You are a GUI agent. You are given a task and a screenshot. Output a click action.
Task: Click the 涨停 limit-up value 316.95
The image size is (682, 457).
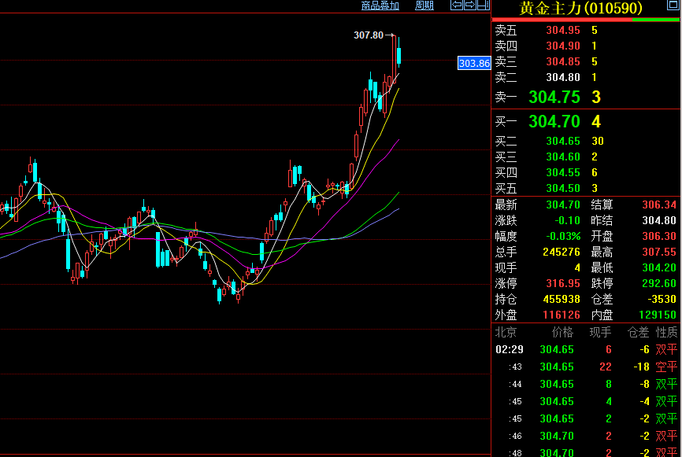(563, 283)
